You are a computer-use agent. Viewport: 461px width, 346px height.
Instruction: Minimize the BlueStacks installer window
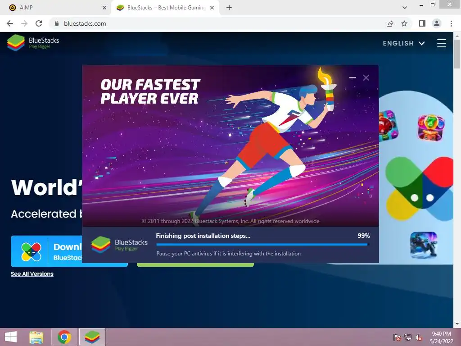[353, 77]
